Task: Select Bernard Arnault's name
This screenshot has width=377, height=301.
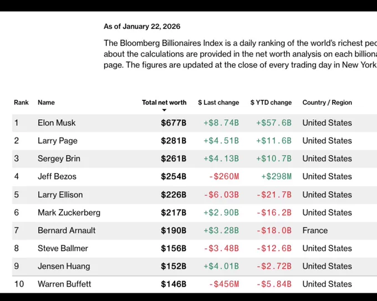Action: pyautogui.click(x=67, y=230)
